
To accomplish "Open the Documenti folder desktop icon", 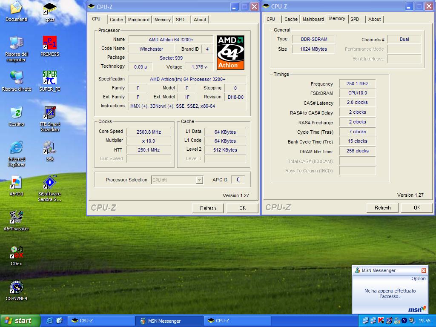I will (17, 11).
